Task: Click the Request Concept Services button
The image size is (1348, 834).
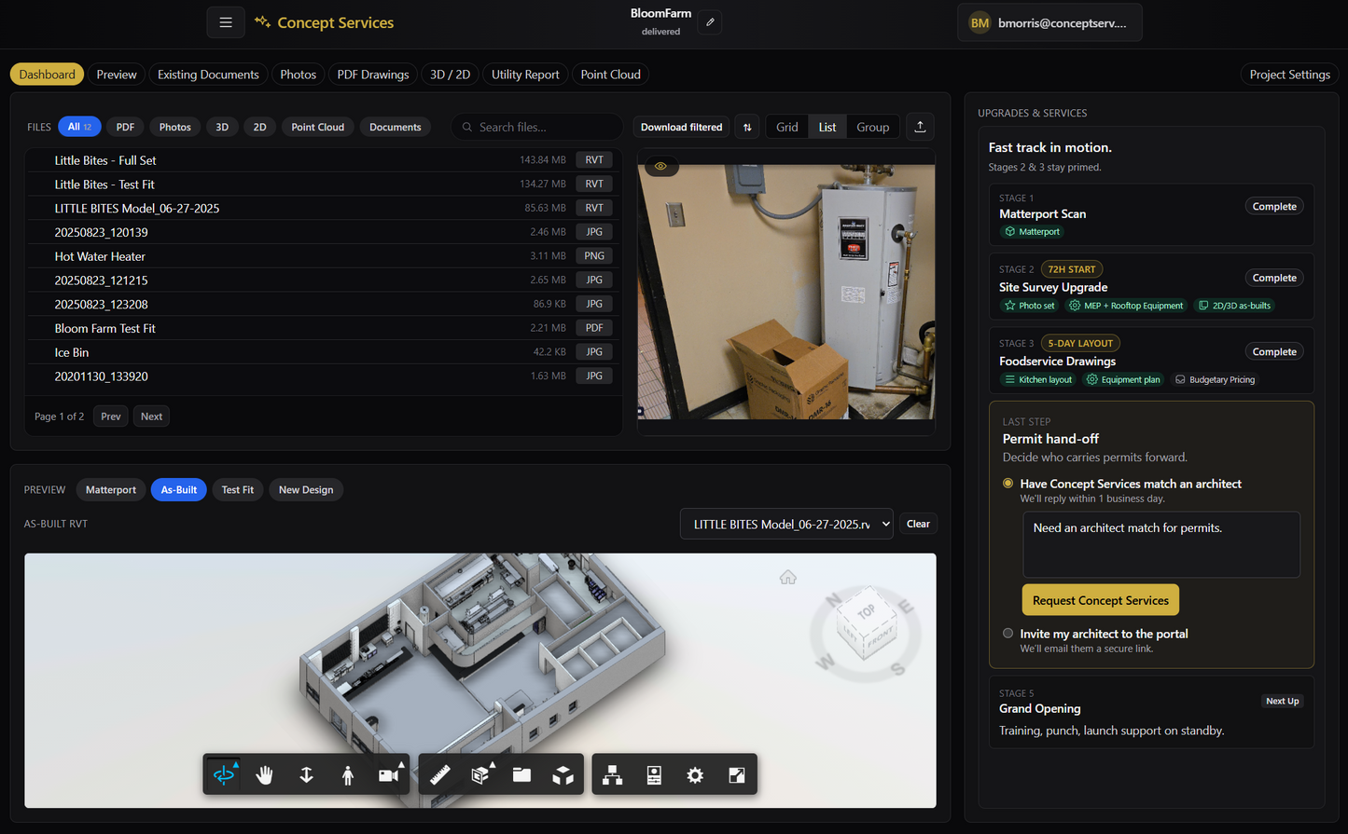Action: pos(1100,600)
